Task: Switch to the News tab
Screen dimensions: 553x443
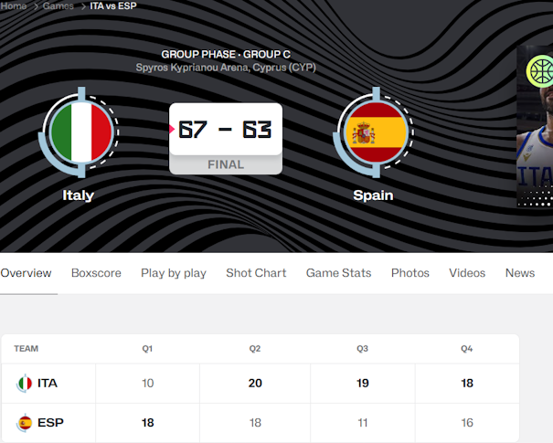Action: pos(520,273)
